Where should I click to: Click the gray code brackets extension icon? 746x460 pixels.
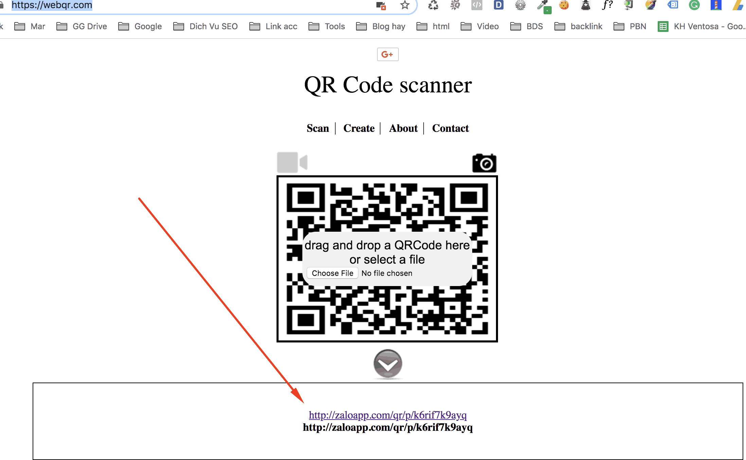point(477,5)
